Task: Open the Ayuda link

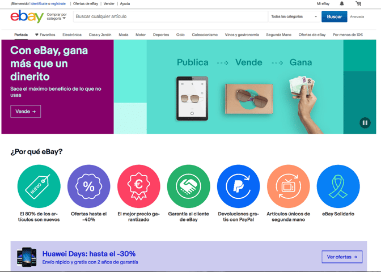Action: click(x=125, y=3)
